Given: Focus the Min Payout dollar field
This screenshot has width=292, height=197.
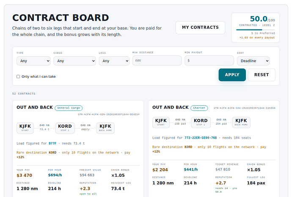Looking at the screenshot, I should (209, 60).
